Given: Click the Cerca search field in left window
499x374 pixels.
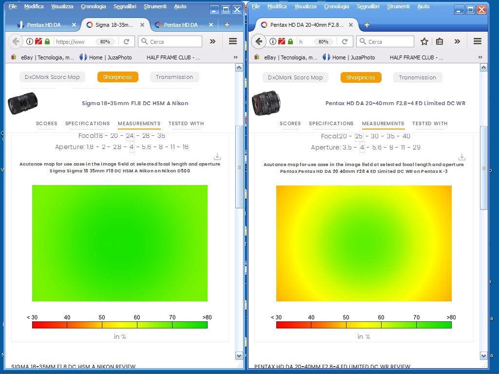Looking at the screenshot, I should [170, 41].
